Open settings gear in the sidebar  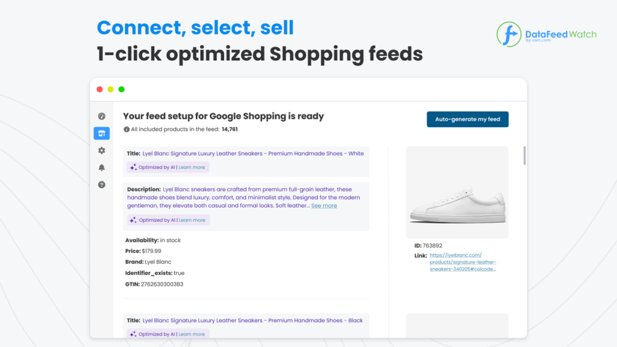point(101,151)
